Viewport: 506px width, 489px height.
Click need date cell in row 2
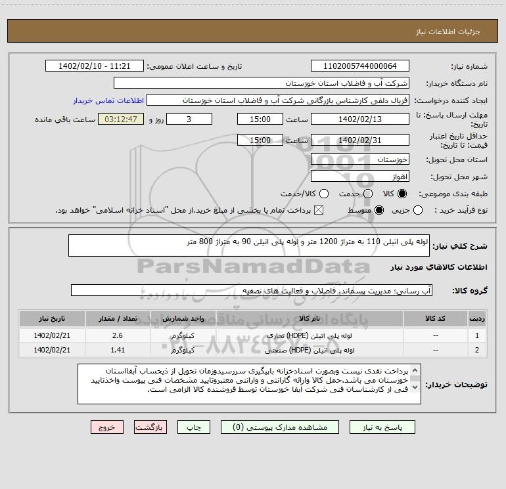52,350
